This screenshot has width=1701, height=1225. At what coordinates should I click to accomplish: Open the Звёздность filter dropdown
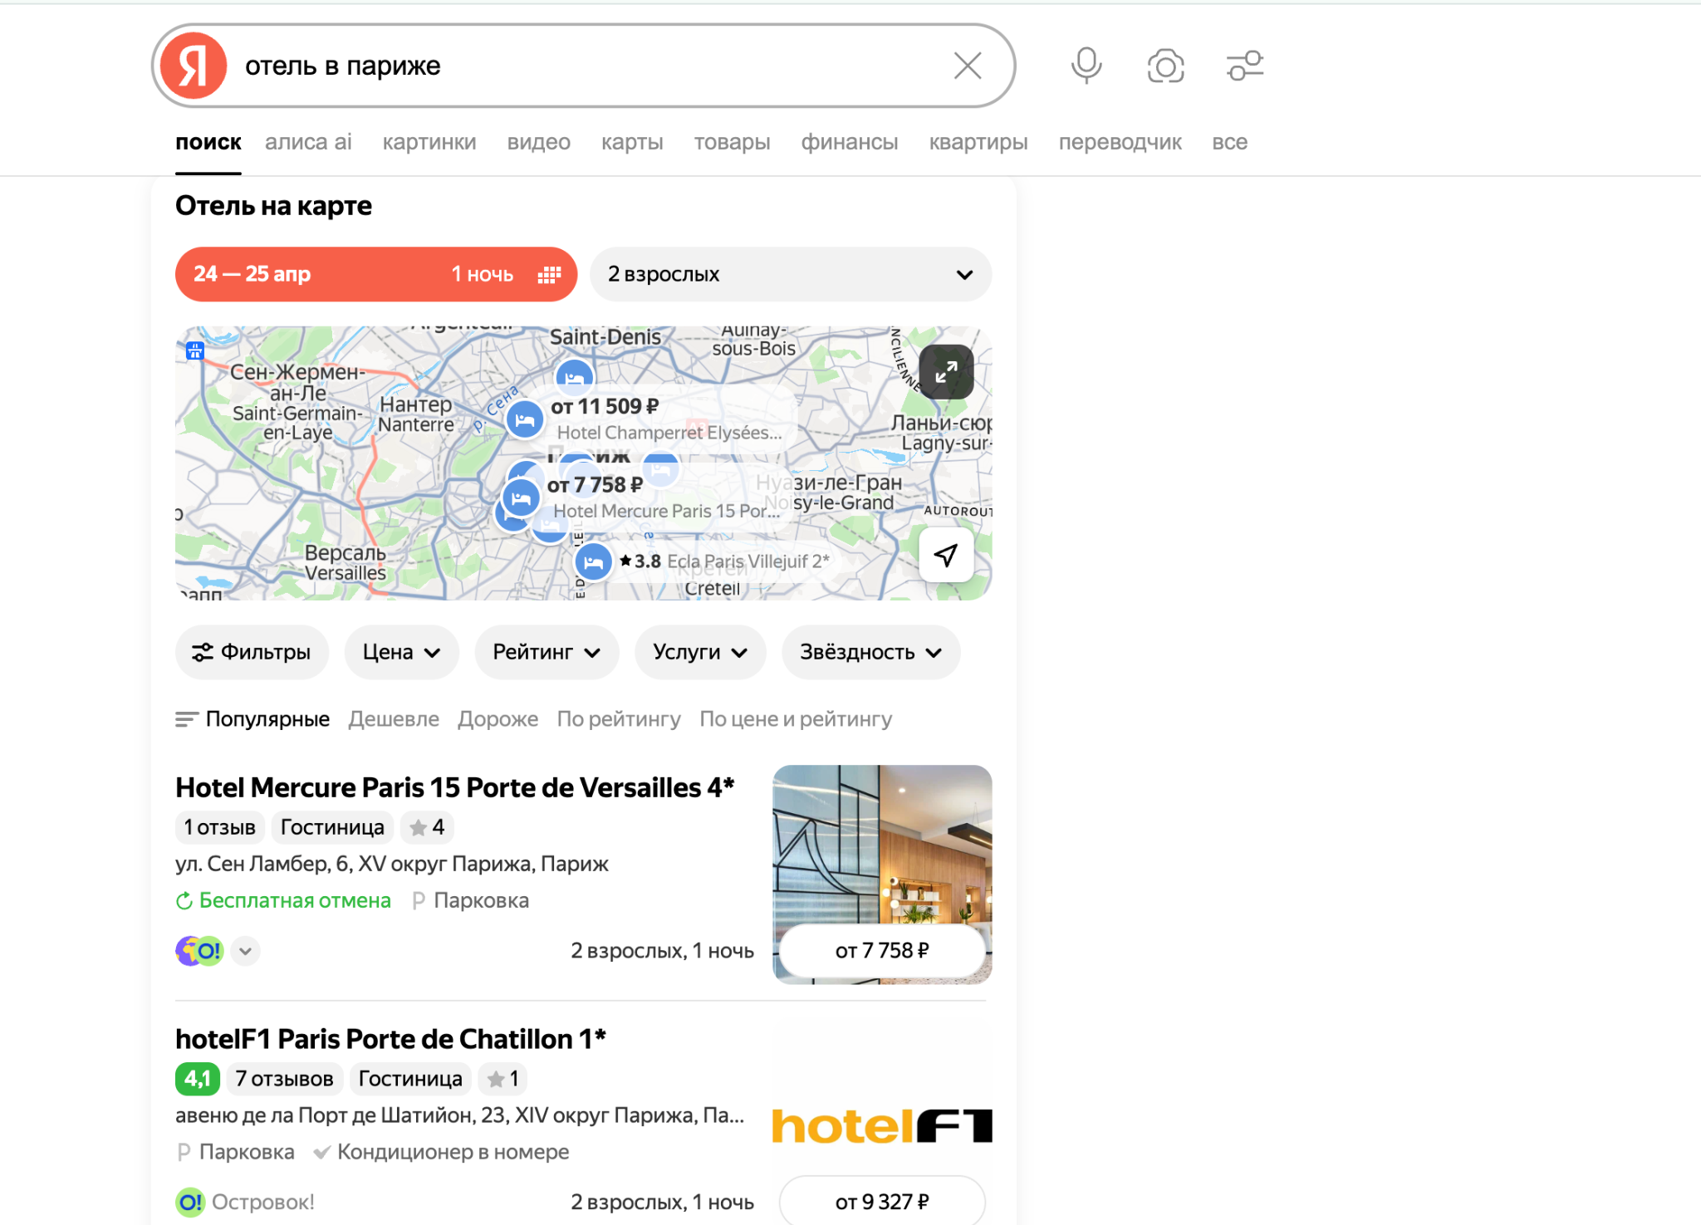[x=870, y=652]
